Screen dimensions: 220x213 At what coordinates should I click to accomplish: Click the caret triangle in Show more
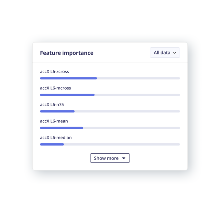click(x=124, y=158)
